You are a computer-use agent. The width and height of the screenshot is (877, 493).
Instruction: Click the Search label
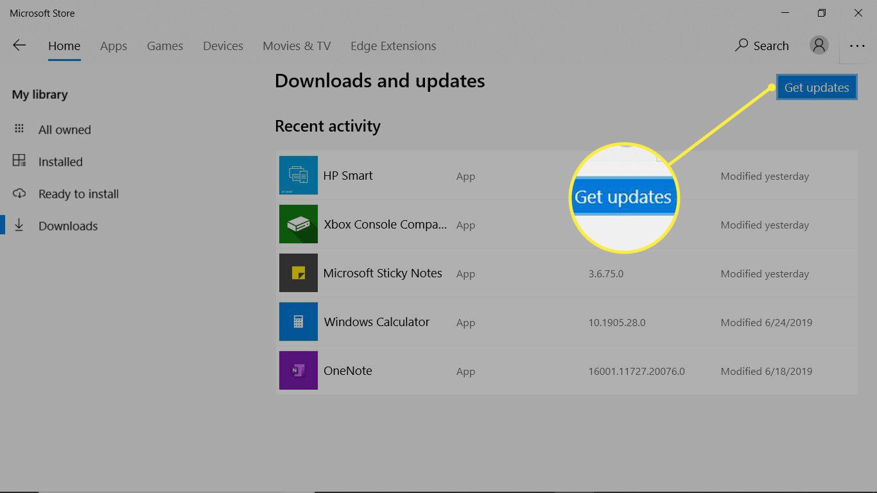771,46
